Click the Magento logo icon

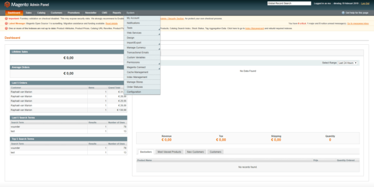click(x=7, y=4)
